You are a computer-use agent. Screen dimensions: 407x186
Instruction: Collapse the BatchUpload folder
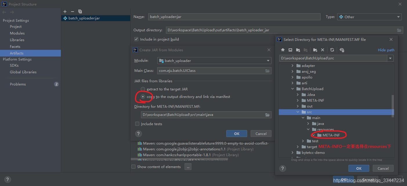point(292,89)
